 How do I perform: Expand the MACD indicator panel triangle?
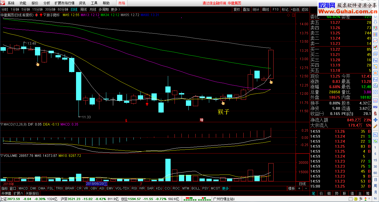(x=2, y=124)
